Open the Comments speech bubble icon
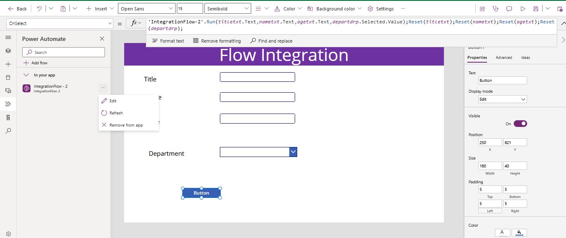This screenshot has width=566, height=238. 509,9
